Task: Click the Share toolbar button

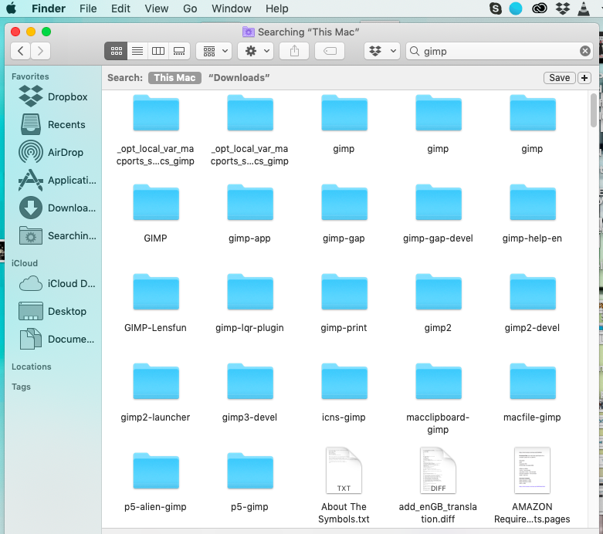Action: (294, 51)
